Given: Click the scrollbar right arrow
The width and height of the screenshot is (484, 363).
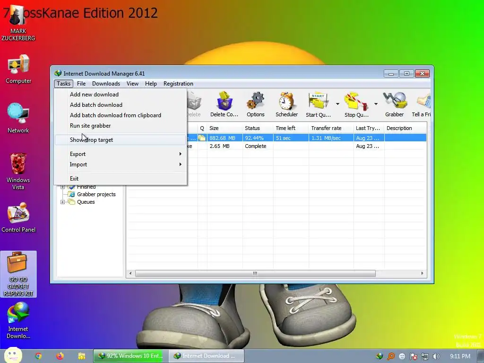Looking at the screenshot, I should pyautogui.click(x=422, y=274).
